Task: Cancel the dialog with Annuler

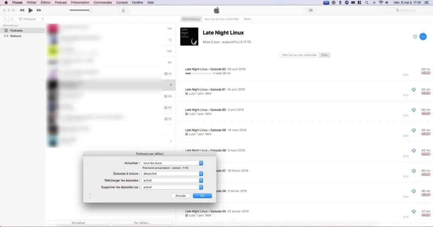Action: coord(181,196)
